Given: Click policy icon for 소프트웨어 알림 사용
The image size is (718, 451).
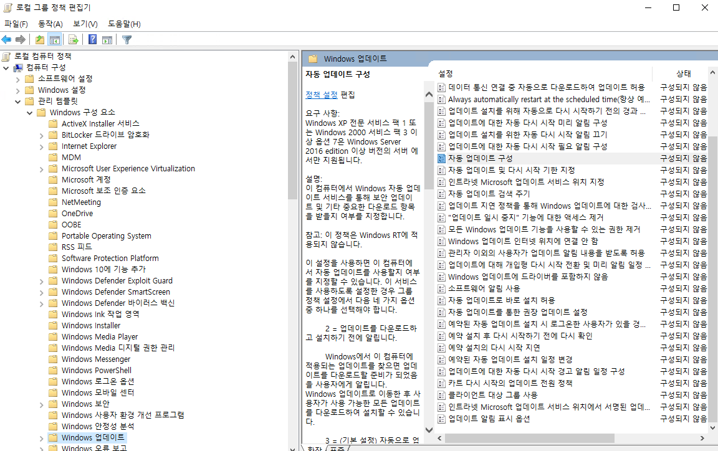Looking at the screenshot, I should pos(441,288).
